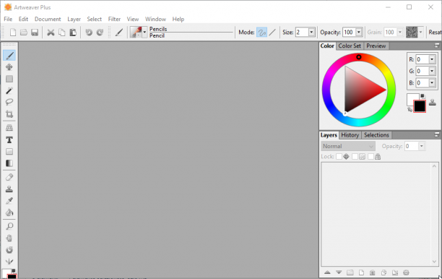The height and width of the screenshot is (279, 442).
Task: Select the Stamp tool in the toolbox
Action: click(9, 189)
